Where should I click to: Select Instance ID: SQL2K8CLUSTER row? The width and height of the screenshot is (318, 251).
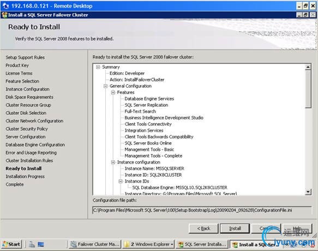click(153, 175)
